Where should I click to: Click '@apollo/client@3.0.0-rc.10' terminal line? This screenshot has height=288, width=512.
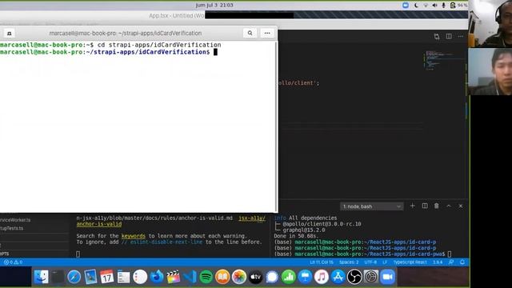coord(322,224)
